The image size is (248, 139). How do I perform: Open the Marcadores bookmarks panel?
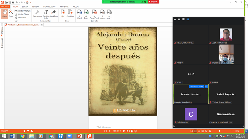coord(2,41)
